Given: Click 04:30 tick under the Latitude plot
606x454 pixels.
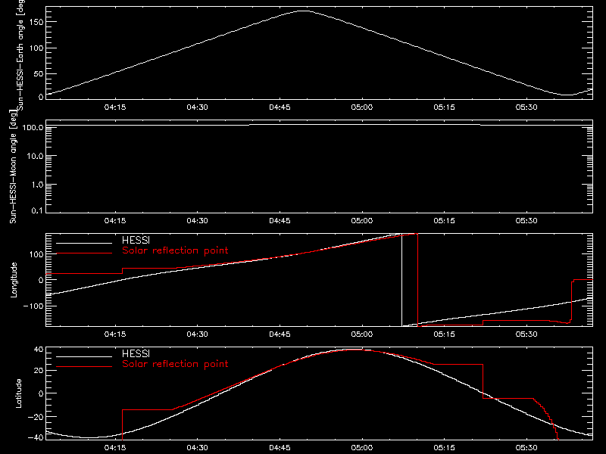Looking at the screenshot, I should pos(197,448).
